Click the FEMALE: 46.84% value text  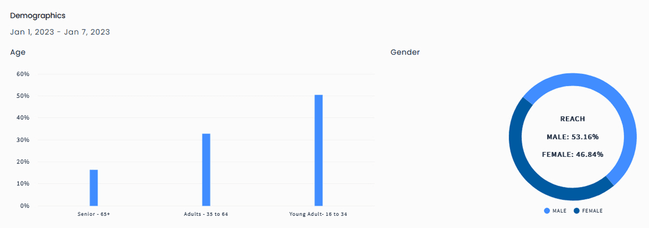(573, 154)
